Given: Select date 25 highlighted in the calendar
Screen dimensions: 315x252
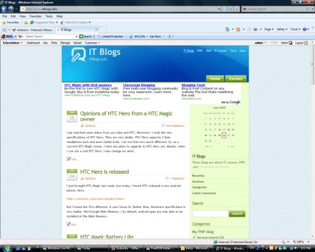Looking at the screenshot, I should [x=224, y=135].
